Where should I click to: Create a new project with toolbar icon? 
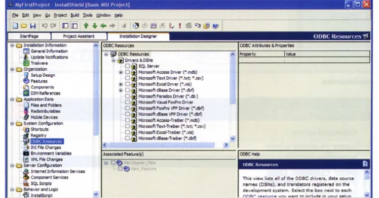tap(16, 26)
